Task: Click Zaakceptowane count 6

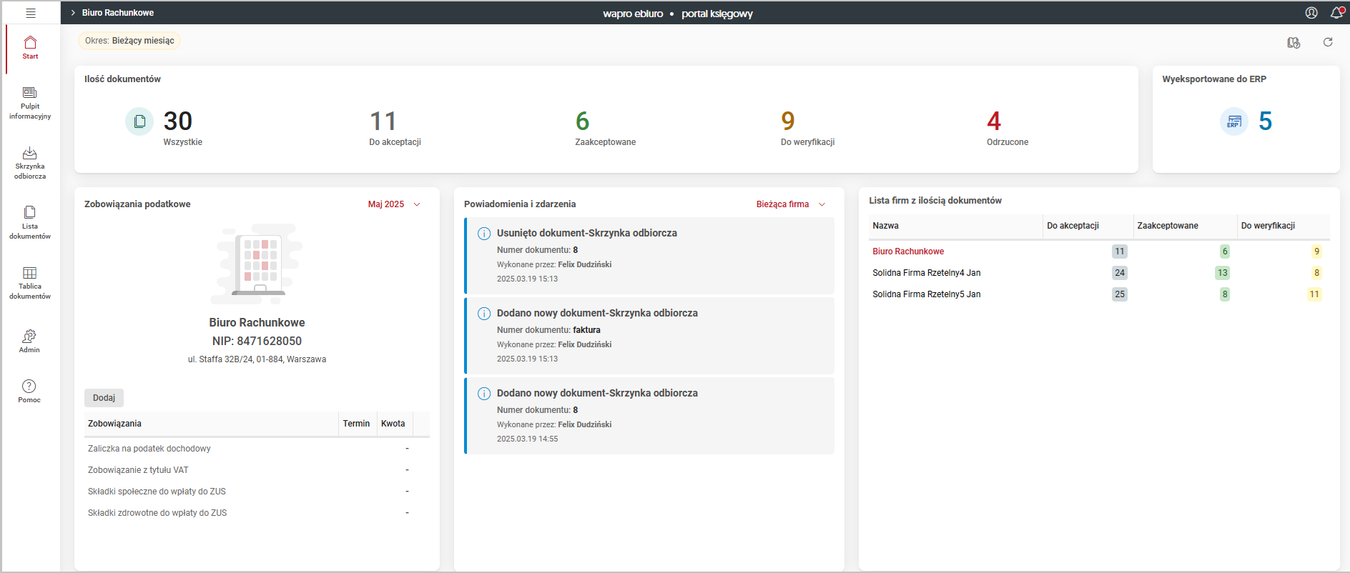Action: pos(583,121)
